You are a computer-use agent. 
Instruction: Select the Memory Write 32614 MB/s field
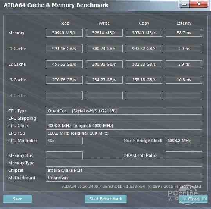(104, 33)
